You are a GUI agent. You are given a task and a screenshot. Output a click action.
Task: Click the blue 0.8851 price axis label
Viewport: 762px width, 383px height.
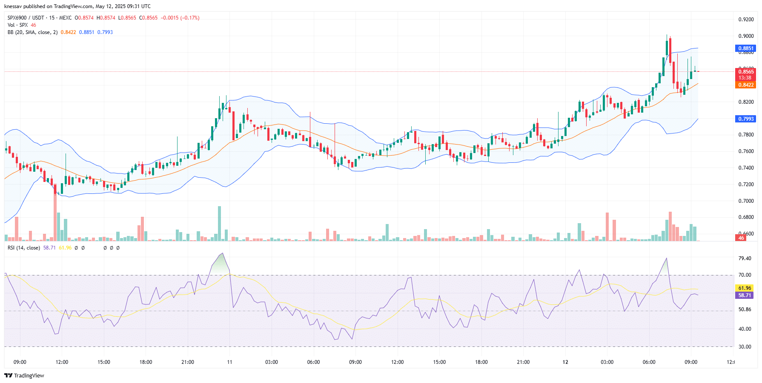[746, 48]
